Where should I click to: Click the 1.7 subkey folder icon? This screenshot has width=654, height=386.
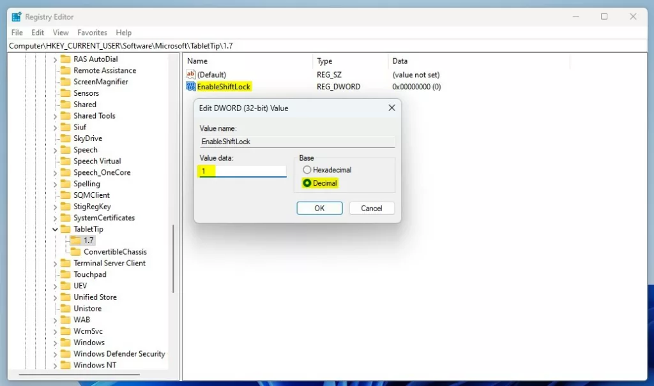[x=75, y=240]
